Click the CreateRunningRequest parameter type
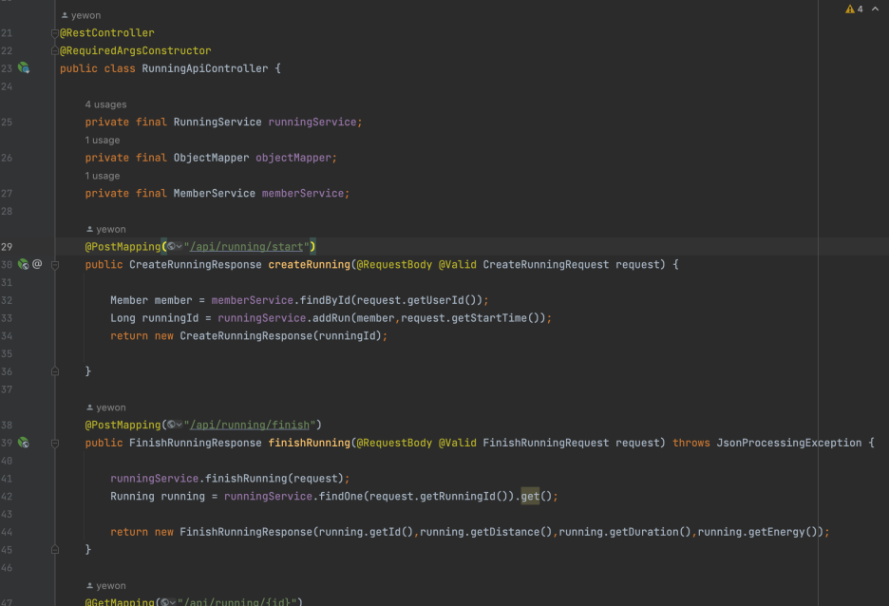The height and width of the screenshot is (606, 889). pyautogui.click(x=546, y=265)
